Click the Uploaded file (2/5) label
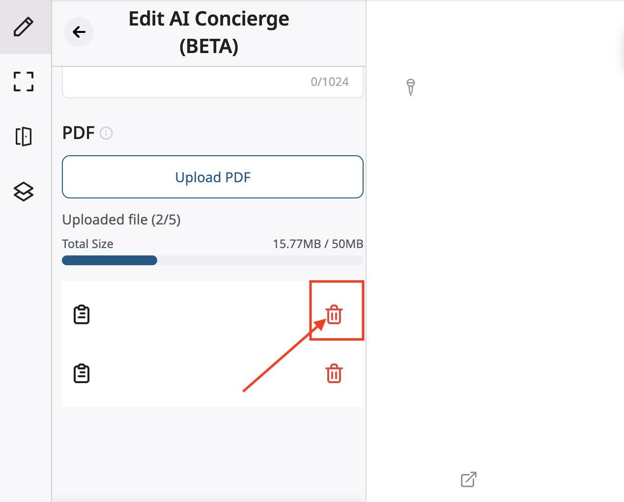The width and height of the screenshot is (624, 502). point(121,220)
